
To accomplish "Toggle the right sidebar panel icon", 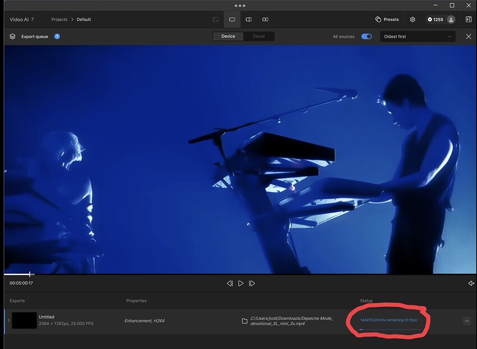I will pos(469,20).
